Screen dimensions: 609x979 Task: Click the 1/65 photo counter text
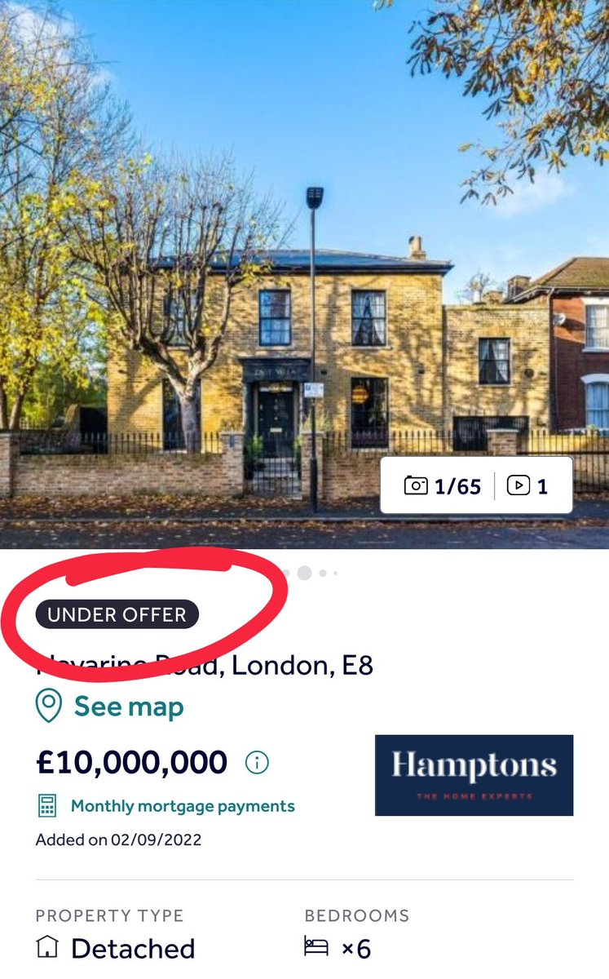pyautogui.click(x=457, y=487)
